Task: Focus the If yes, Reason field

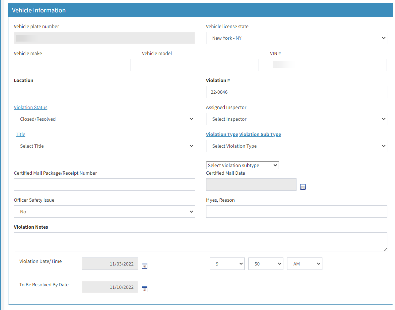Action: [x=297, y=212]
